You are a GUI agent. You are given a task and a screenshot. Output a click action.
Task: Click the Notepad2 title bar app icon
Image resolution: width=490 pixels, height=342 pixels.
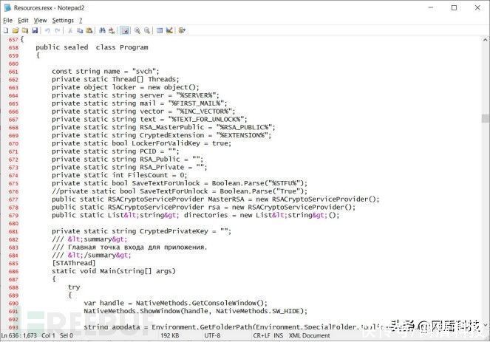[7, 8]
